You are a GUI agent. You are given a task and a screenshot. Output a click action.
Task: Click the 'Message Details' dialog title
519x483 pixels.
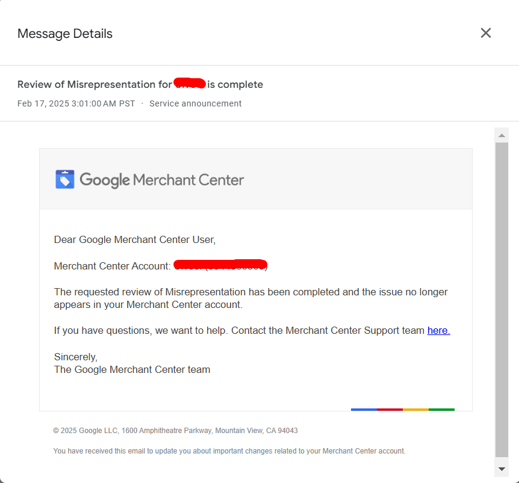pos(65,34)
